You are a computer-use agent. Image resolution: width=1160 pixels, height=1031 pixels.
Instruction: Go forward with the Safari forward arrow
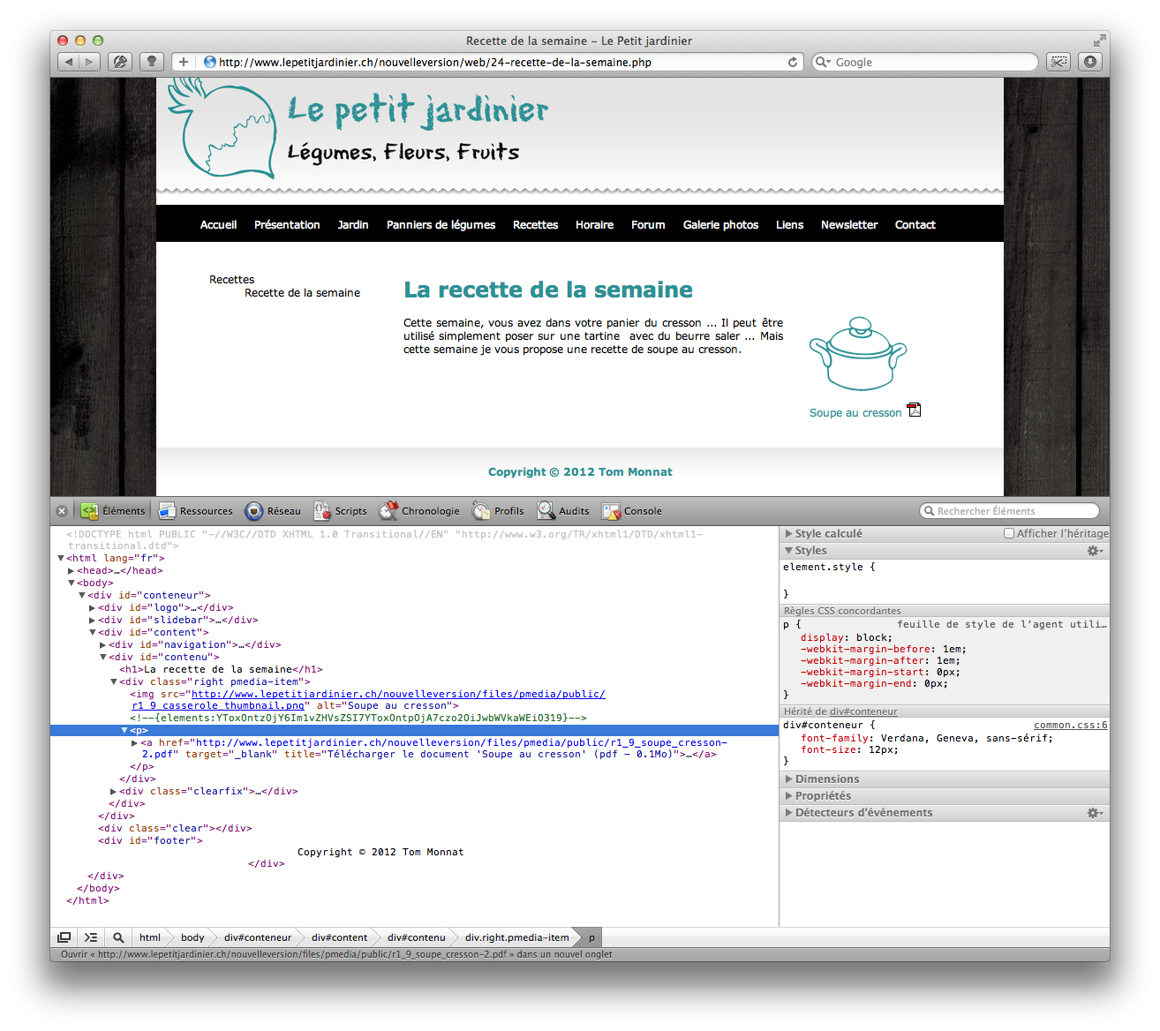(89, 62)
